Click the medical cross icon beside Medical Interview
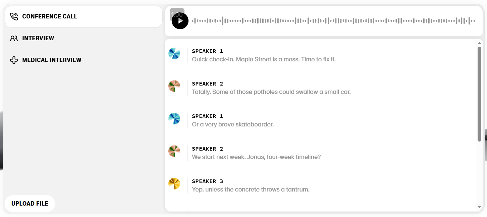The image size is (487, 217). pyautogui.click(x=14, y=60)
